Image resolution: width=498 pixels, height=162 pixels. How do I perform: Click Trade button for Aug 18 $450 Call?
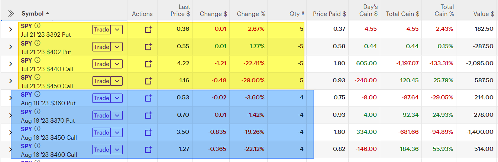click(x=102, y=132)
